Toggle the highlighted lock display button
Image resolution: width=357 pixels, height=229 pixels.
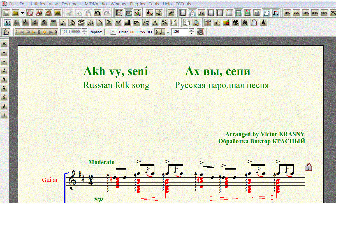192,13
